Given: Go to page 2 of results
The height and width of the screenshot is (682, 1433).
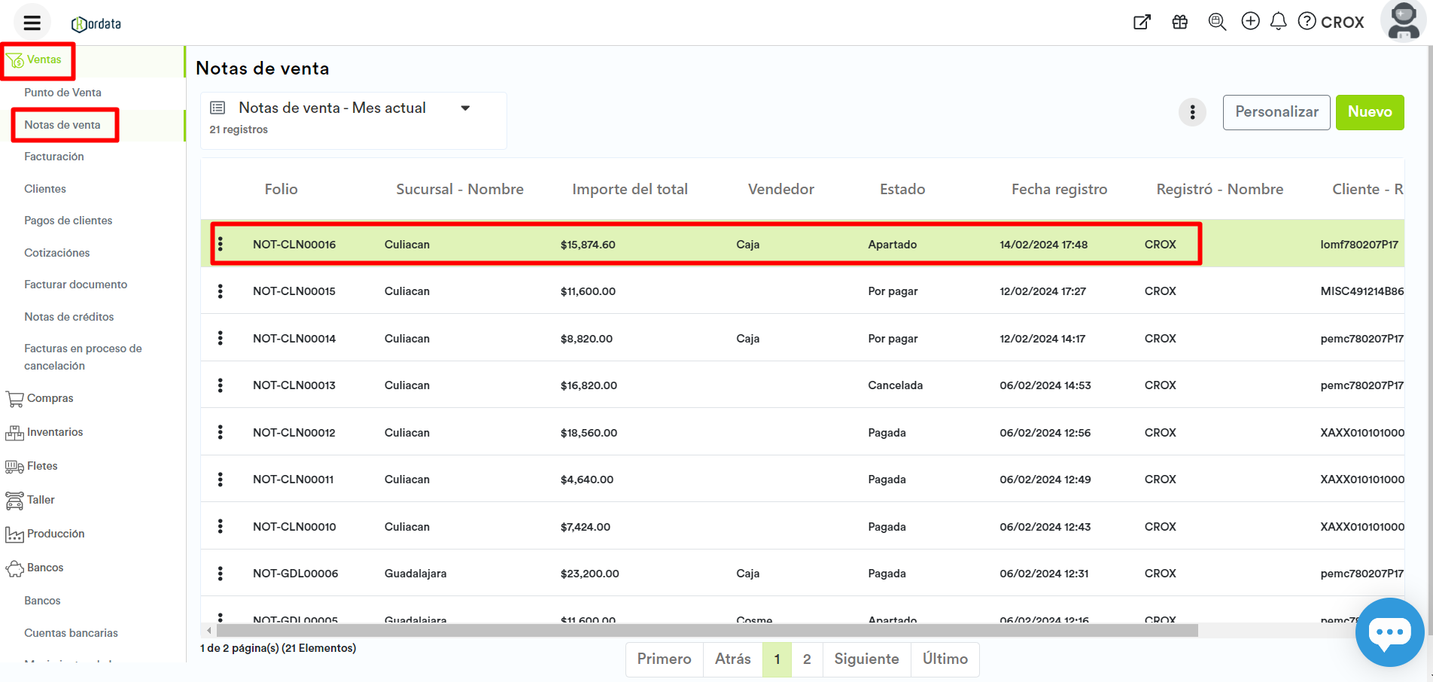Looking at the screenshot, I should click(x=807, y=659).
